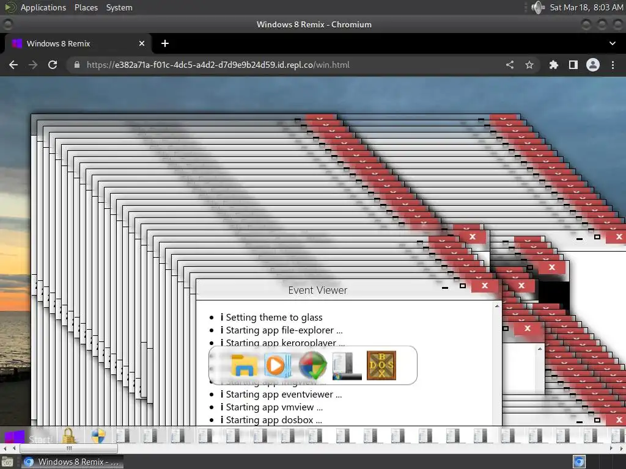The image size is (626, 469).
Task: Close the Windows 8 Remix tab
Action: point(142,43)
